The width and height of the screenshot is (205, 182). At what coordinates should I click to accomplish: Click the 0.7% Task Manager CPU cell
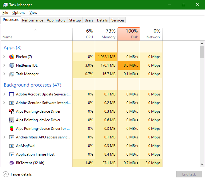pos(84,74)
